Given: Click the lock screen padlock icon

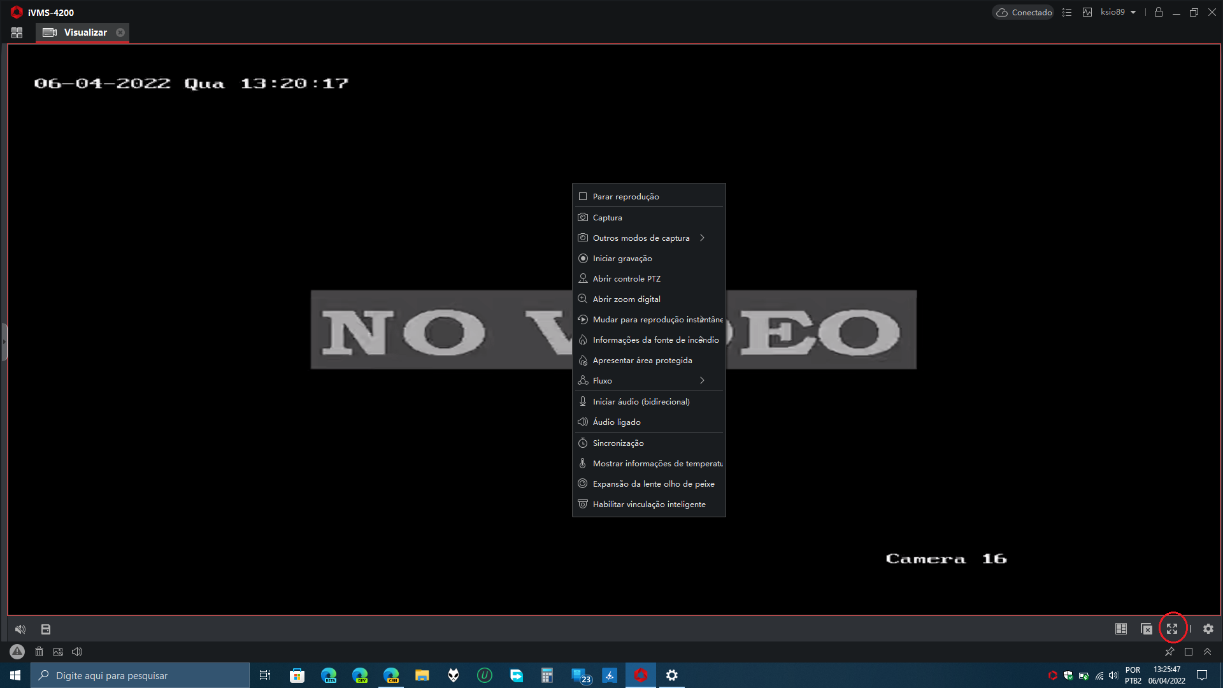Looking at the screenshot, I should (x=1158, y=12).
